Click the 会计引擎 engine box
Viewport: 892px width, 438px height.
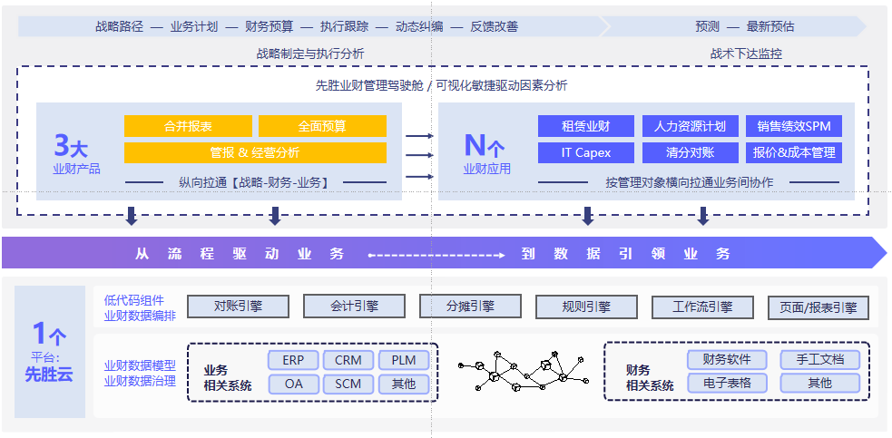coord(354,307)
